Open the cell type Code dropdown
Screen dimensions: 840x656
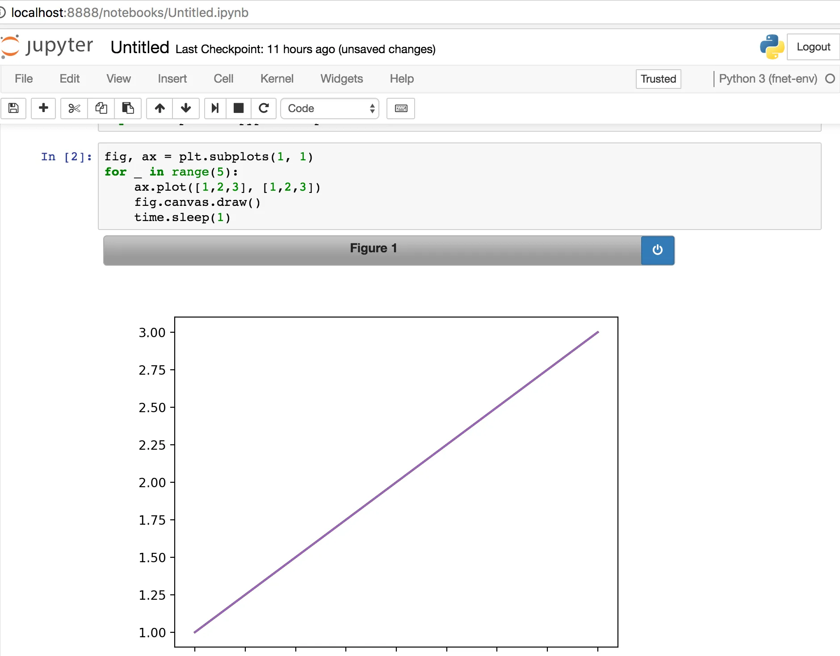330,109
